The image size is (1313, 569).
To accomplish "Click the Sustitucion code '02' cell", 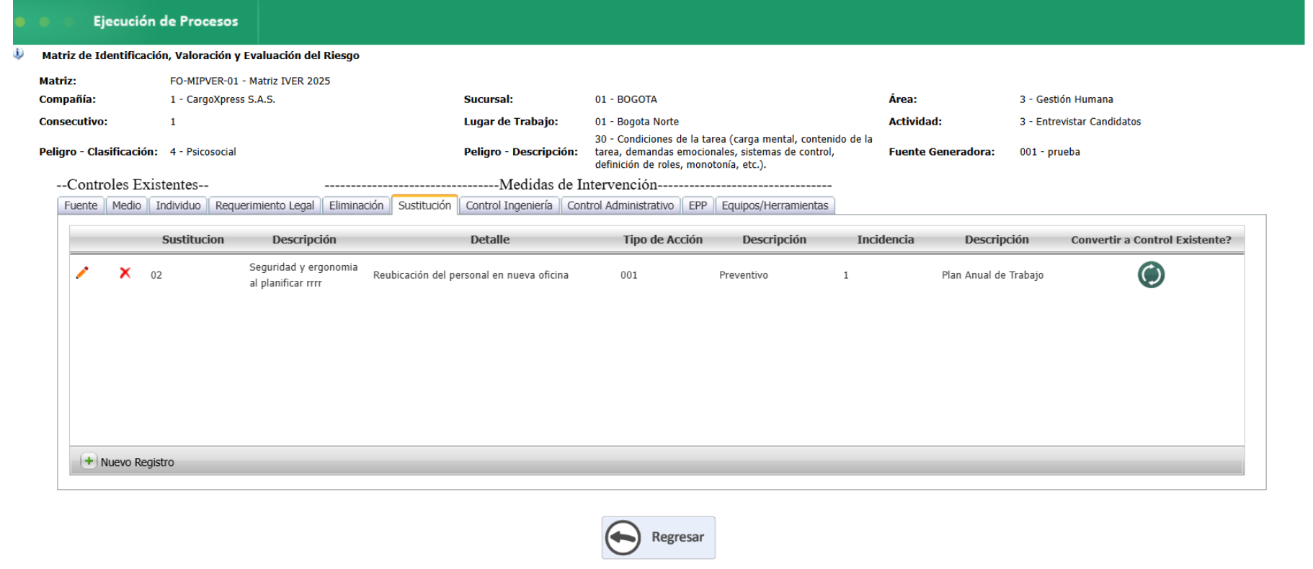I will click(x=156, y=275).
